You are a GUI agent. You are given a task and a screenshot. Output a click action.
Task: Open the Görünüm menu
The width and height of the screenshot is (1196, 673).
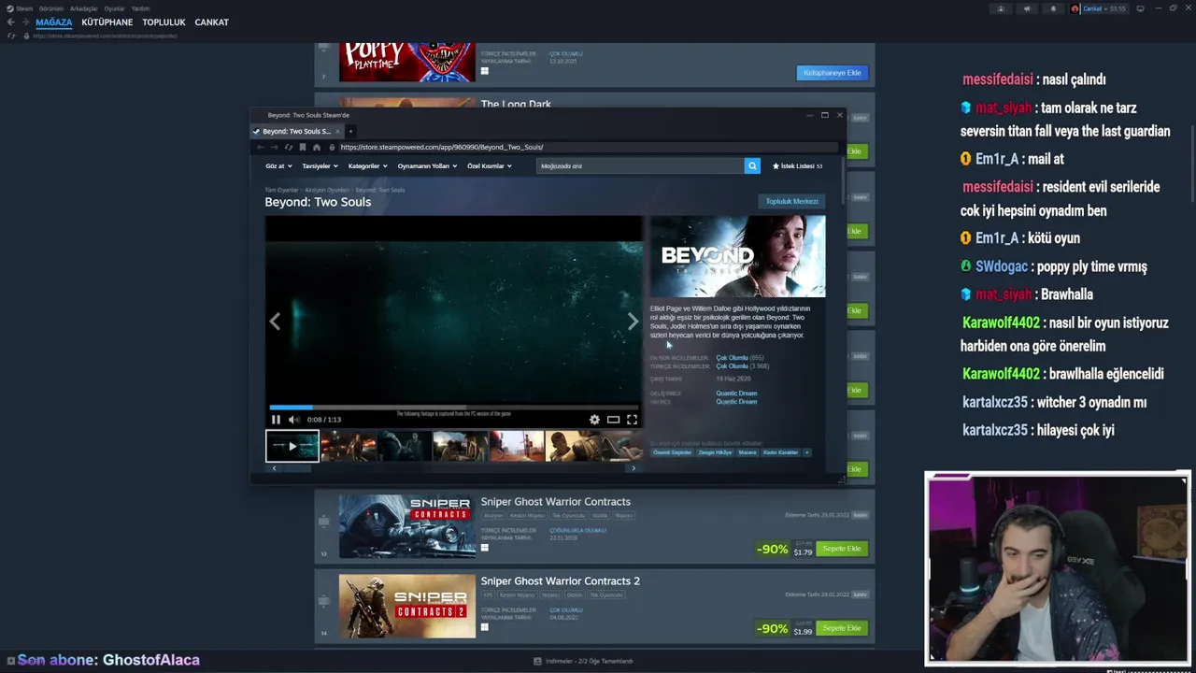click(x=51, y=8)
